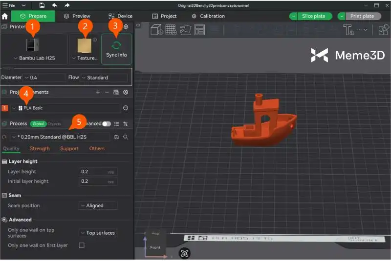Viewport: 391px width, 261px height.
Task: Click the Text shape tool icon
Action: pyautogui.click(x=349, y=30)
